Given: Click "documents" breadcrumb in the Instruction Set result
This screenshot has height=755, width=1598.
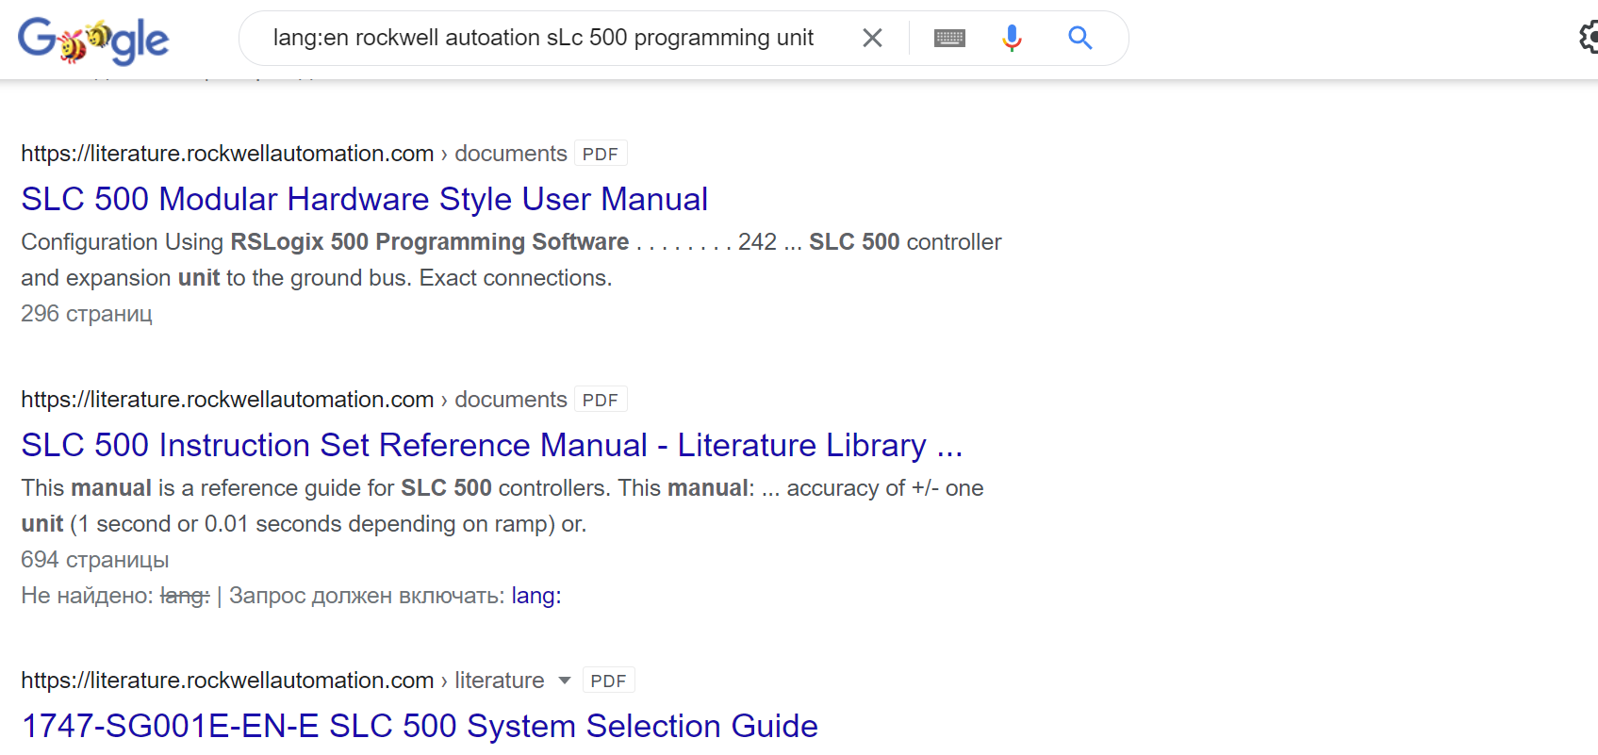Looking at the screenshot, I should pyautogui.click(x=510, y=400).
